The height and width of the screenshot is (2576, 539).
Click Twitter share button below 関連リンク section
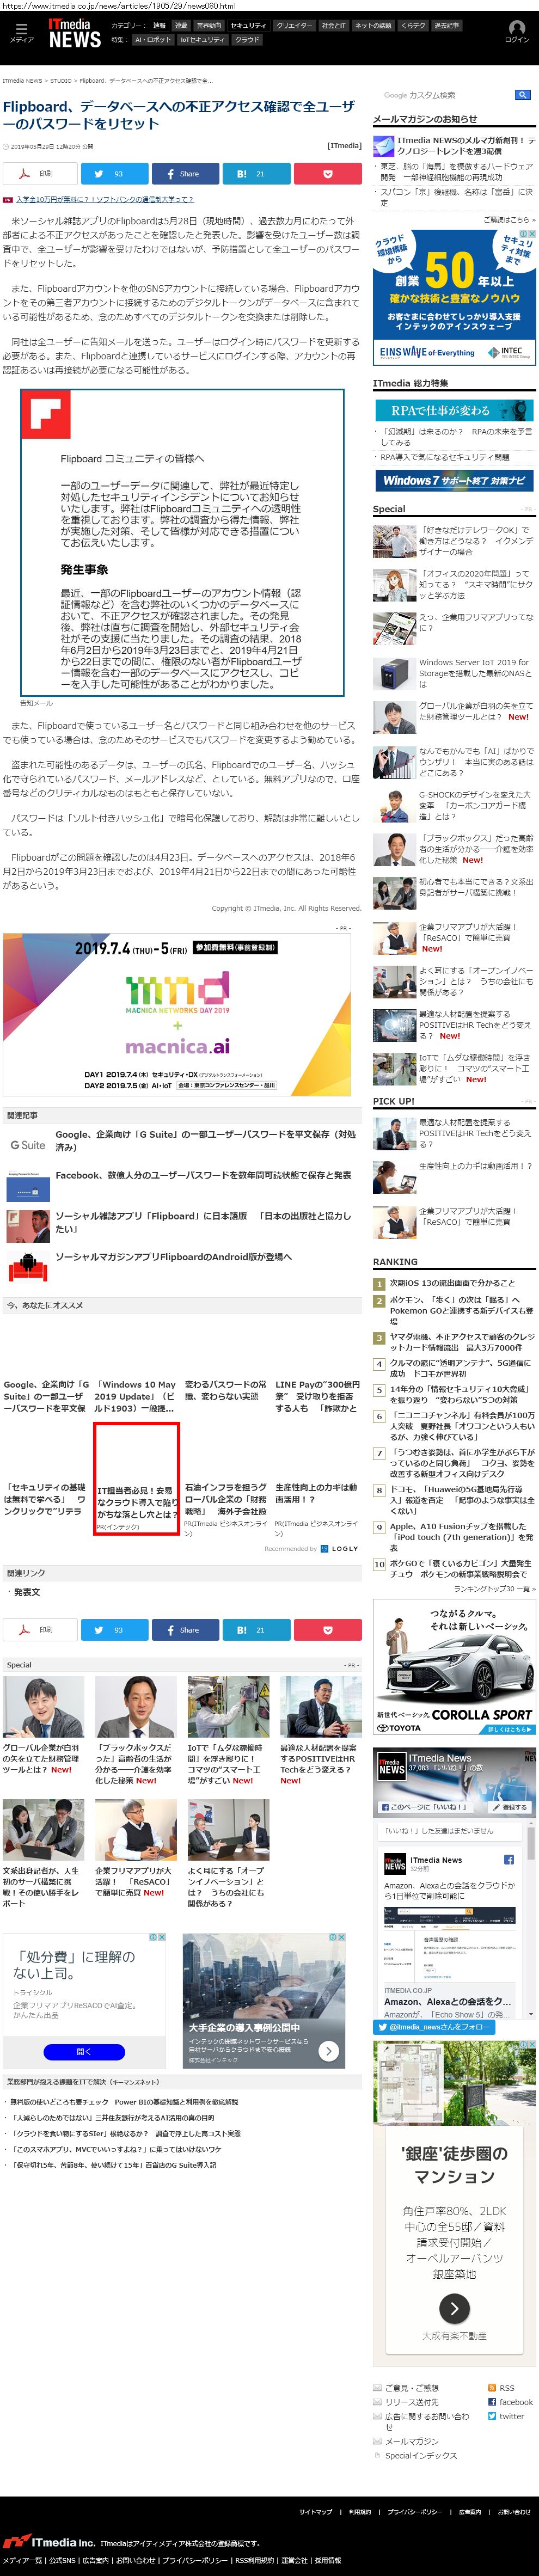point(115,1630)
